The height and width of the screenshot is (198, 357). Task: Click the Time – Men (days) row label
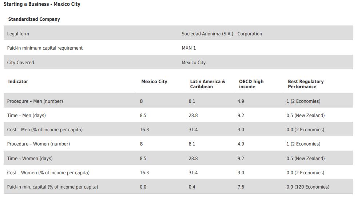coord(27,116)
